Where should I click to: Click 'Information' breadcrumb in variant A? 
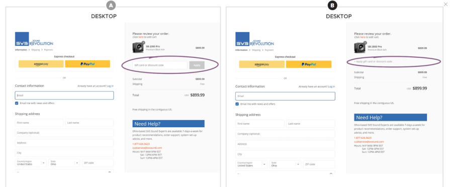pos(21,50)
